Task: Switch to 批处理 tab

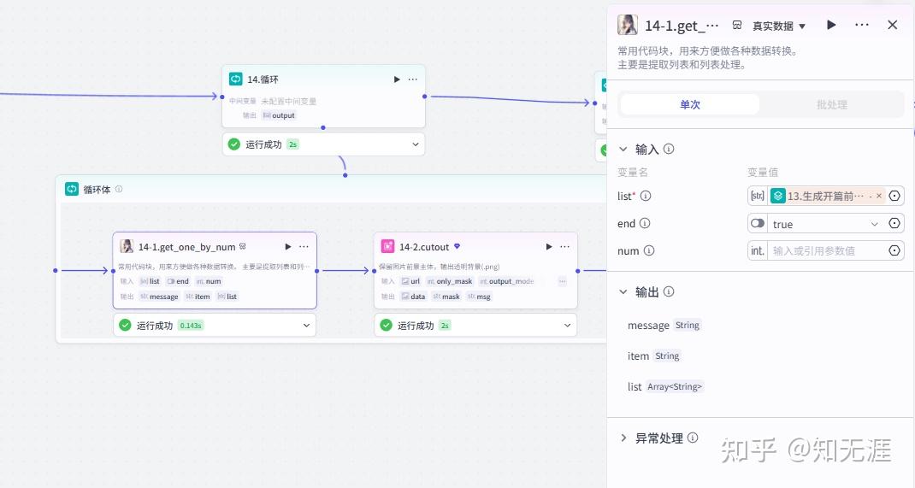Action: pyautogui.click(x=831, y=104)
